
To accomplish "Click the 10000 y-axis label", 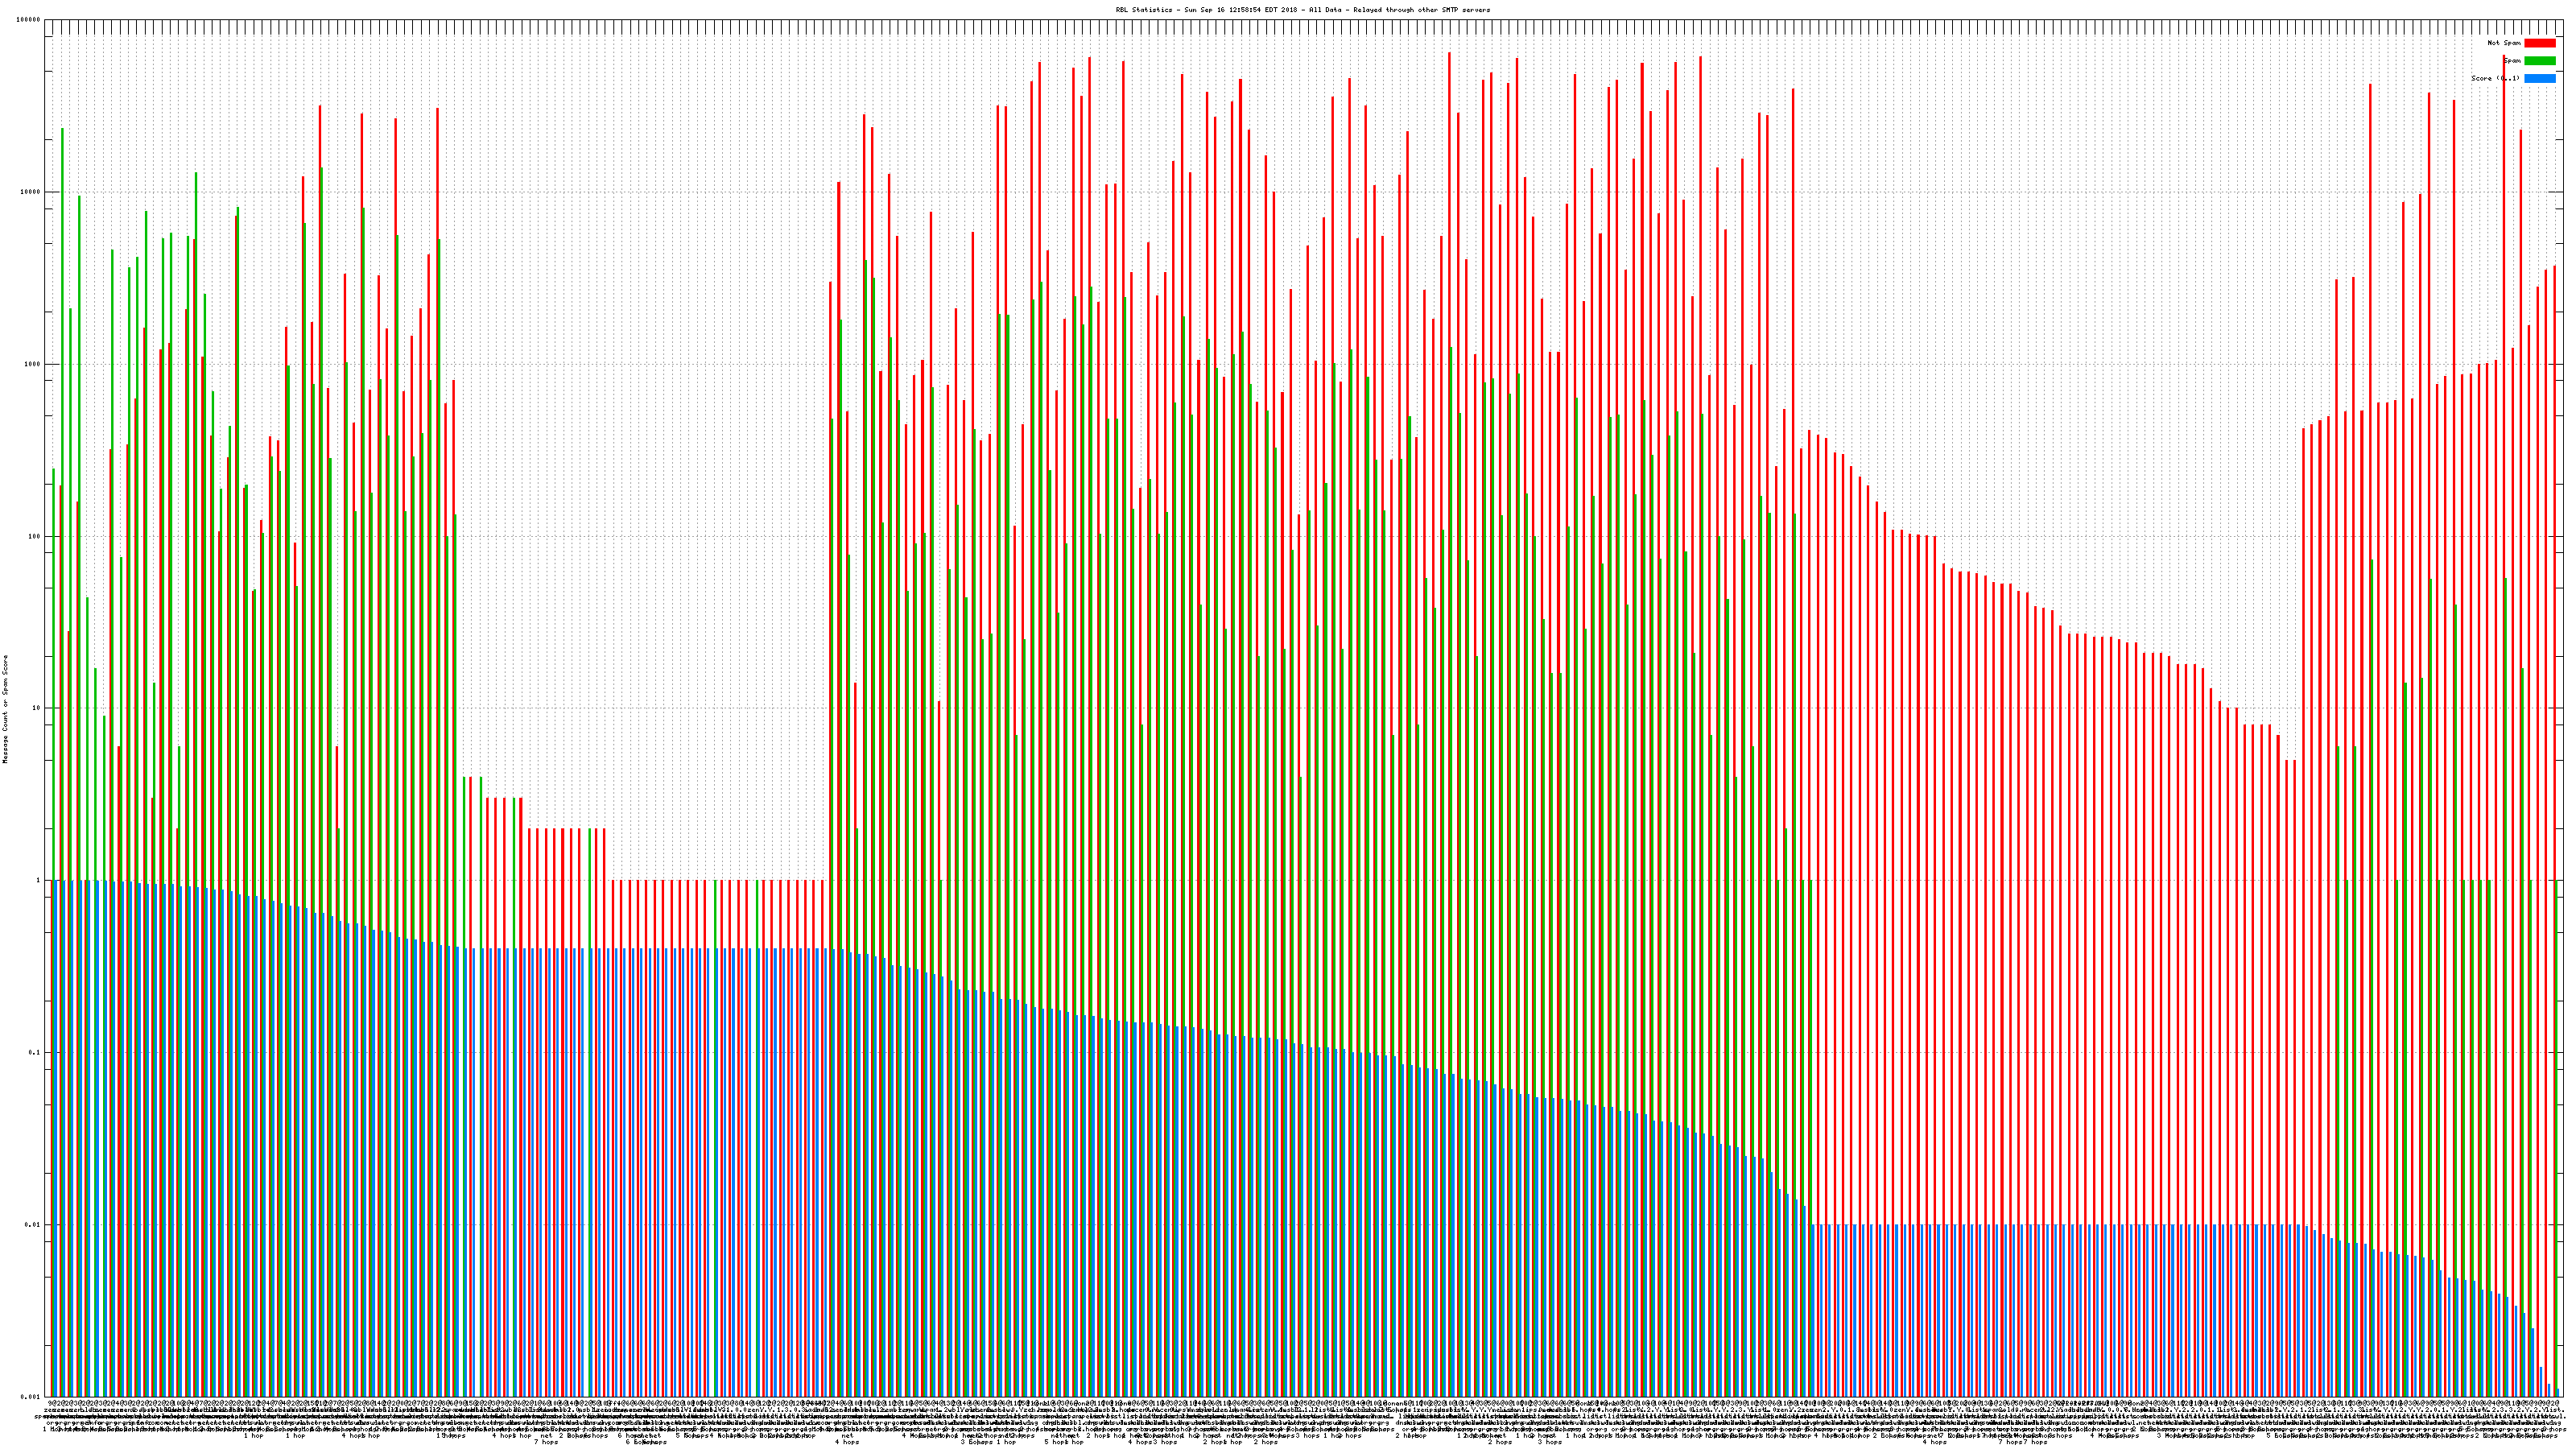I will click(x=31, y=192).
